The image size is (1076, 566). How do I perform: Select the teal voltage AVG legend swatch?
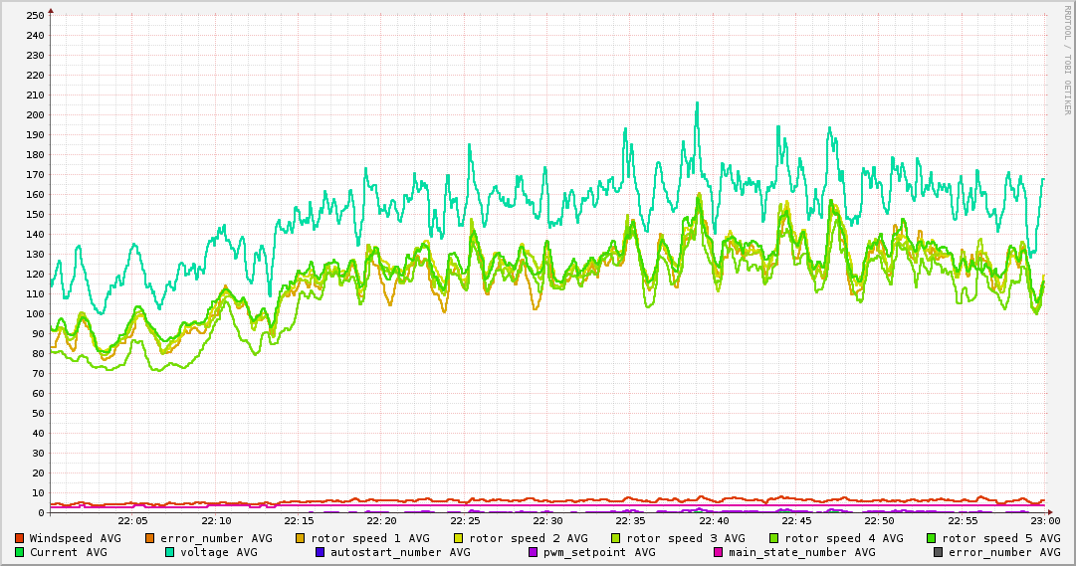coord(169,552)
